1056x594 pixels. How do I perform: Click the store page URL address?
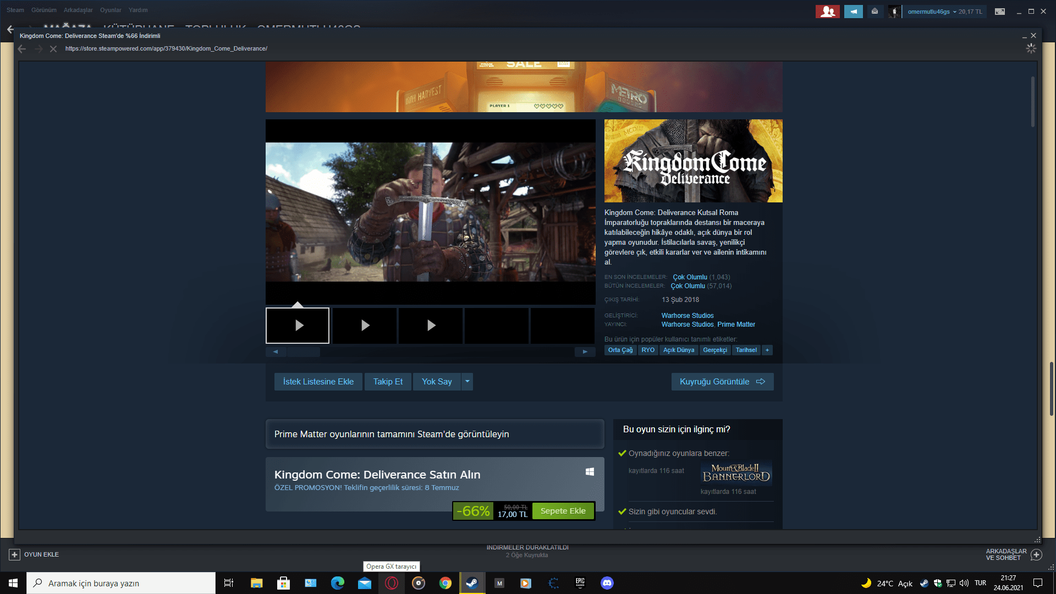point(166,49)
